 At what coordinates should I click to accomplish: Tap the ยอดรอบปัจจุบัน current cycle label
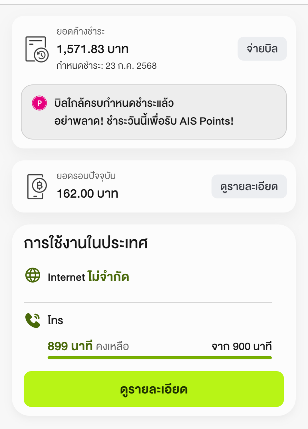pos(86,176)
